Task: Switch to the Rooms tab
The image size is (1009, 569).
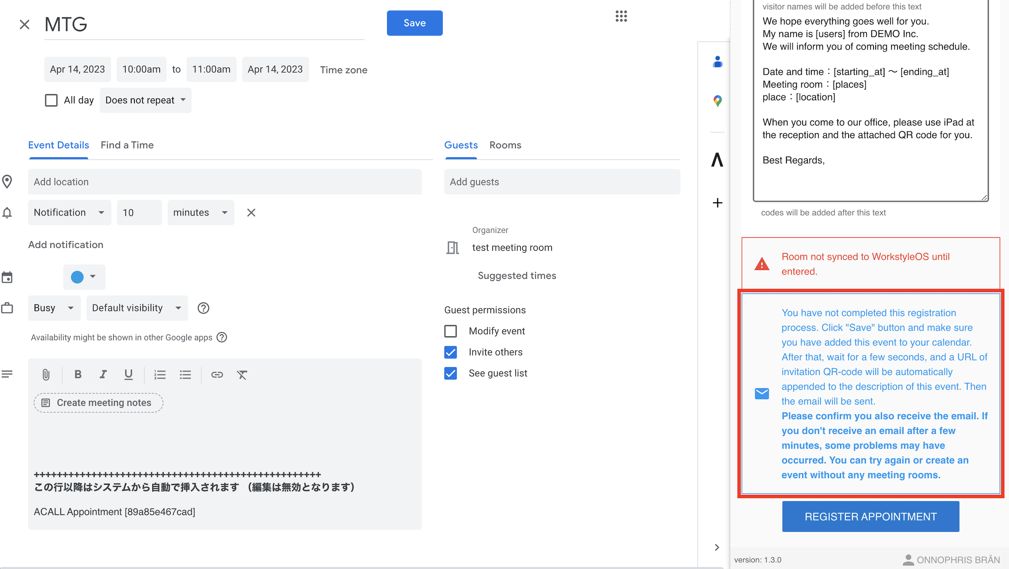Action: click(505, 145)
